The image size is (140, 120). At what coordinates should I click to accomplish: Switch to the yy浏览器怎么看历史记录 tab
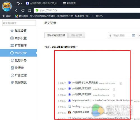(42, 3)
